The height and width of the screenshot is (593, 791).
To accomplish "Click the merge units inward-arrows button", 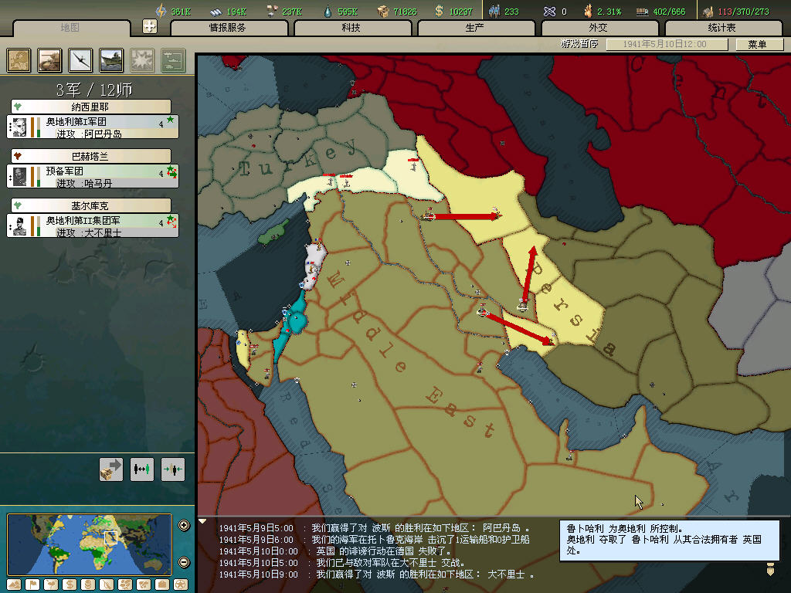I will tap(173, 469).
